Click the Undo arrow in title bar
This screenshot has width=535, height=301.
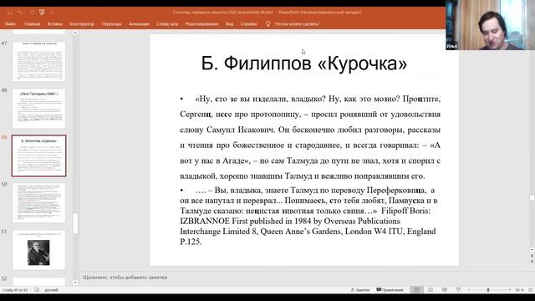(20, 13)
